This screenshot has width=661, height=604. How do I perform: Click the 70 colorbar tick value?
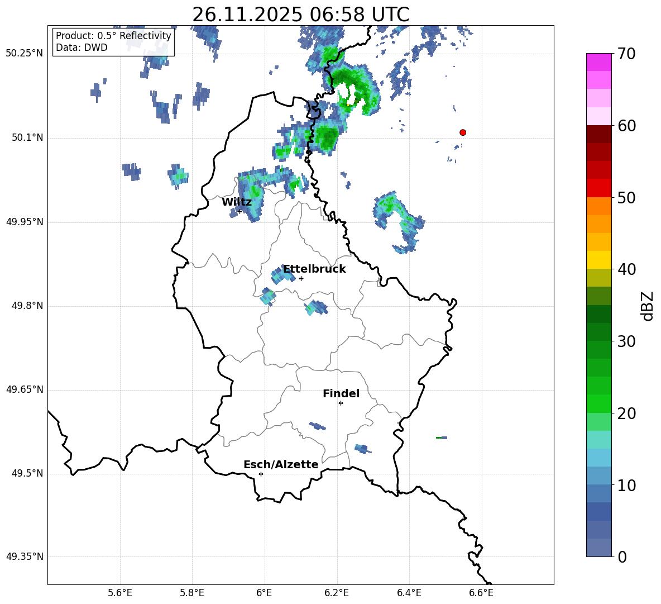[626, 54]
